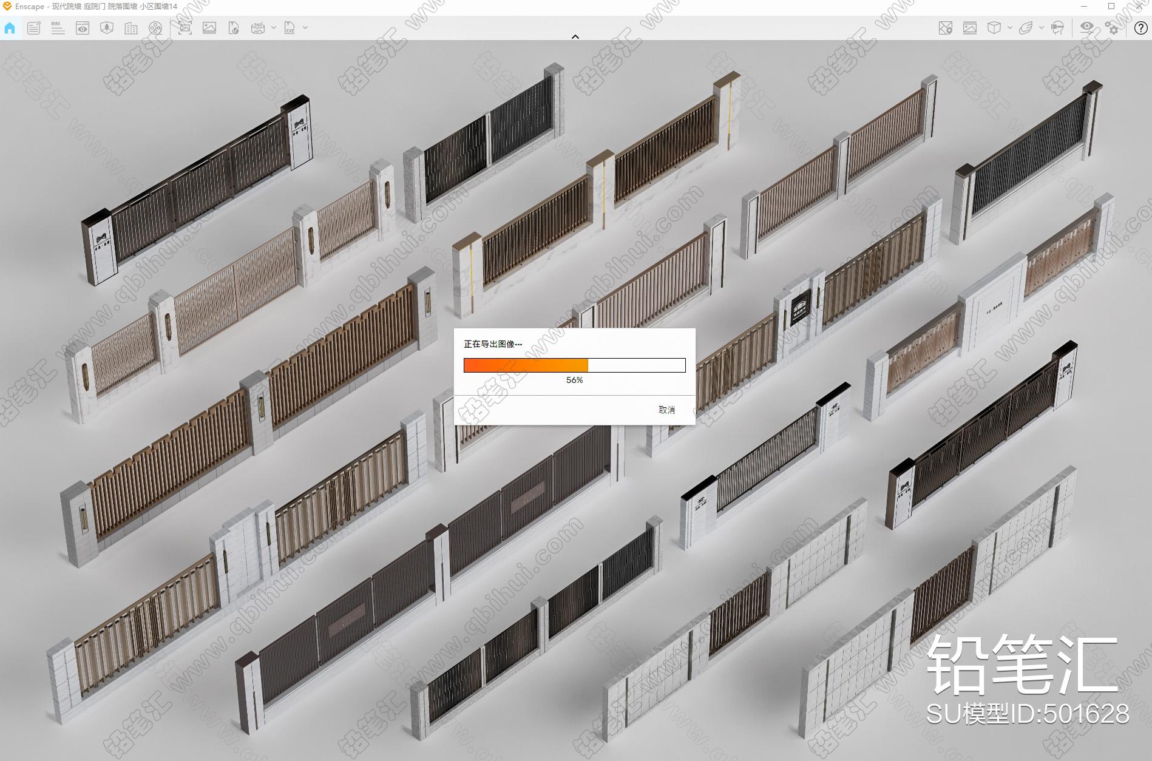The height and width of the screenshot is (761, 1152).
Task: Open the Video Editor reel icon
Action: click(x=155, y=28)
